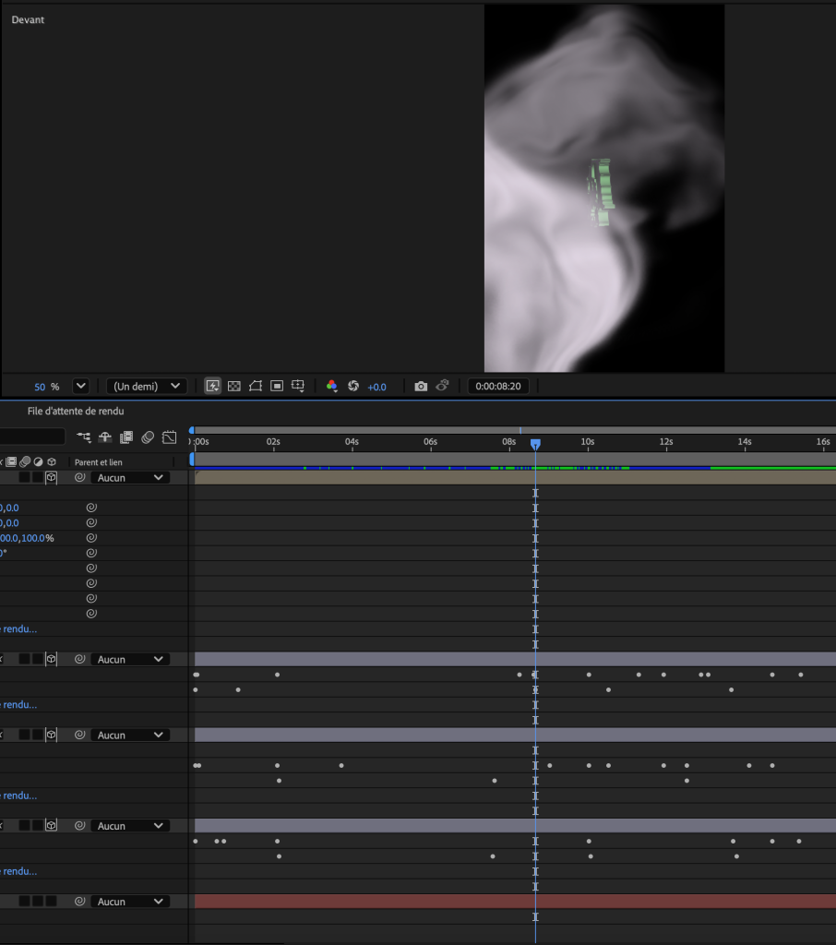
Task: Open the fast previews lightning icon
Action: (x=212, y=386)
